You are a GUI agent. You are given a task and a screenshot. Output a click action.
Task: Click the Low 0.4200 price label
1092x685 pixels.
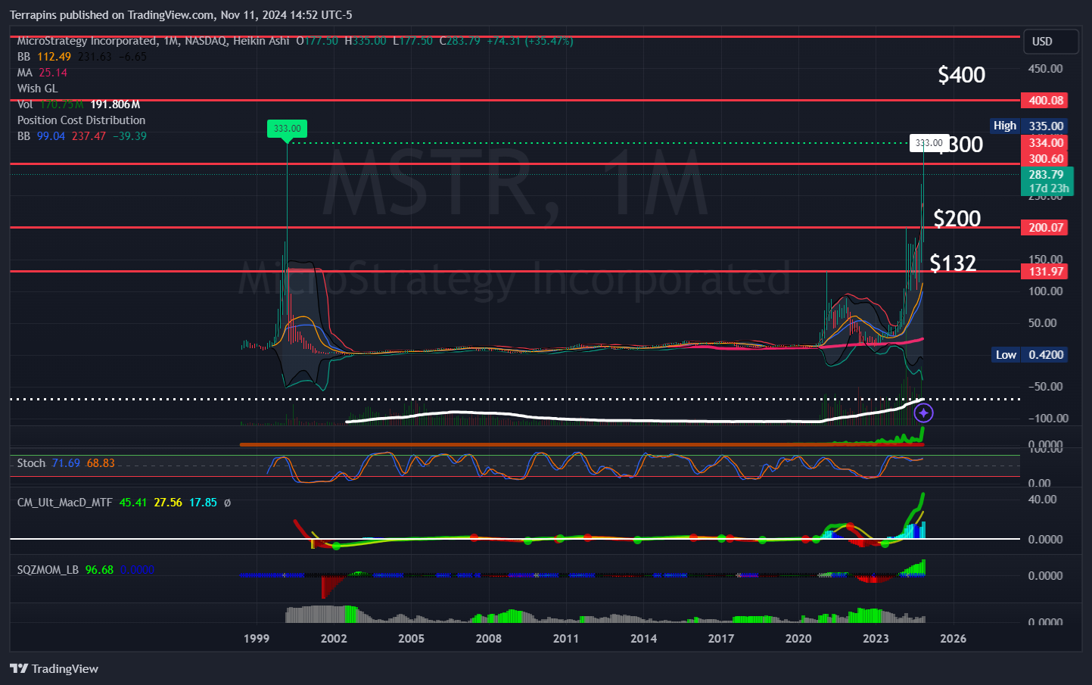pos(1029,354)
